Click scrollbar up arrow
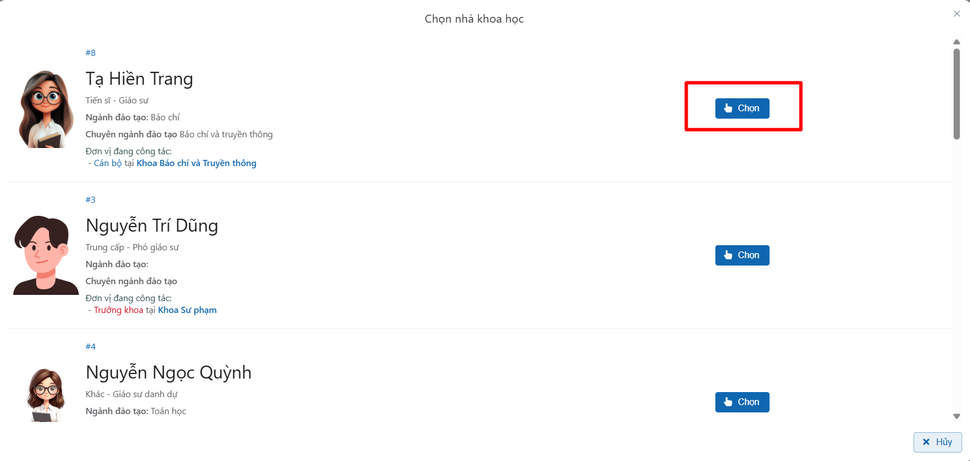The image size is (970, 461). (956, 42)
